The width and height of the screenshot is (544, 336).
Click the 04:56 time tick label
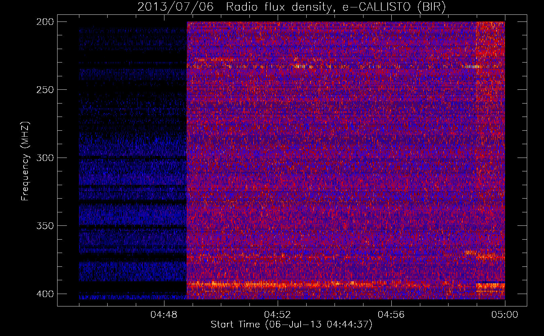coord(391,315)
